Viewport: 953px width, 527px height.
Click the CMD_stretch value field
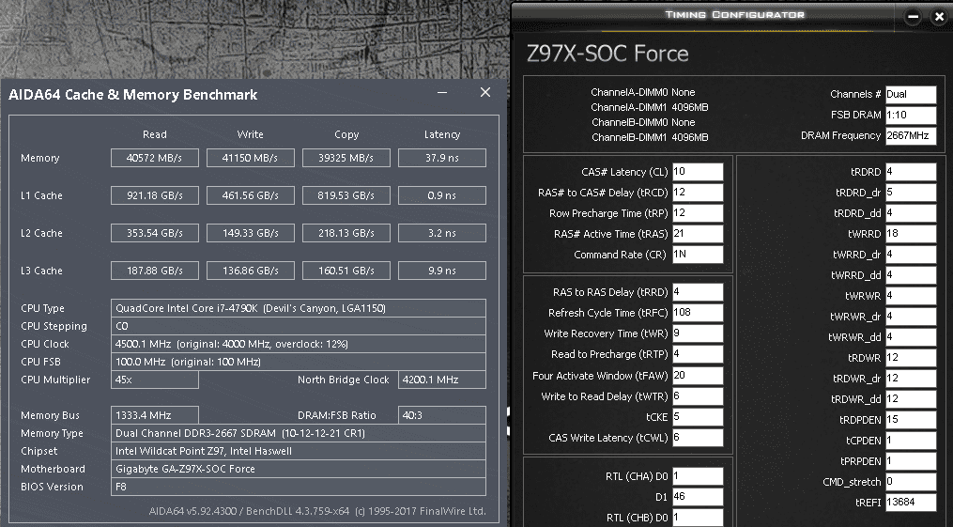pos(911,481)
